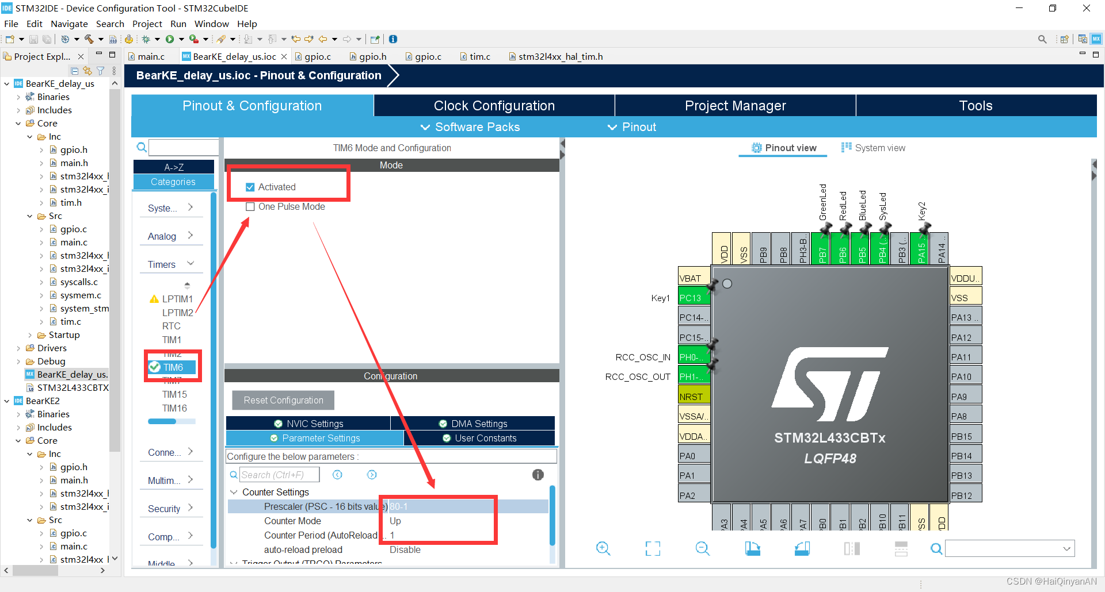This screenshot has width=1105, height=592.
Task: Zoom in on the pinout view
Action: [602, 549]
